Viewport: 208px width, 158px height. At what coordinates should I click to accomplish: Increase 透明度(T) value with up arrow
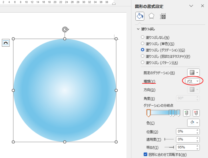click(x=197, y=138)
